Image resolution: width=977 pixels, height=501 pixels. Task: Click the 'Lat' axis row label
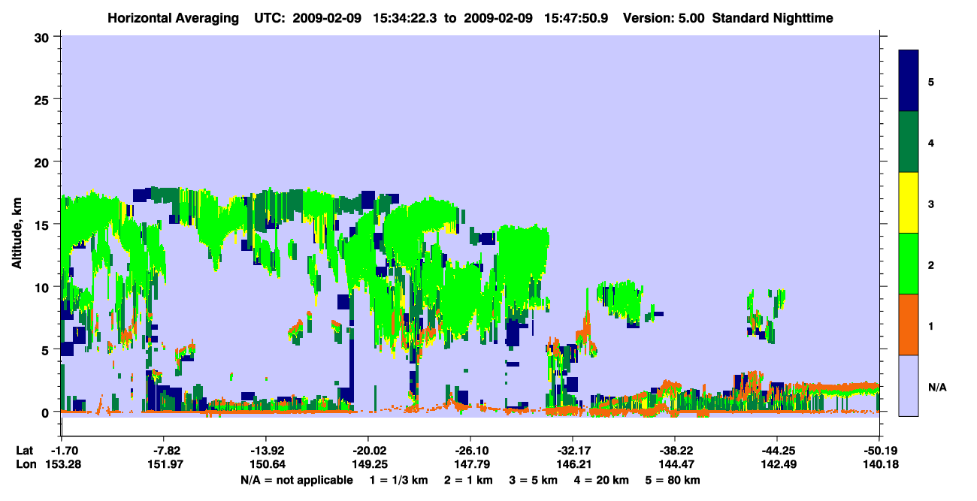(25, 451)
